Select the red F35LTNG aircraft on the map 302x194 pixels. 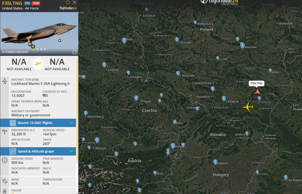coord(257,92)
